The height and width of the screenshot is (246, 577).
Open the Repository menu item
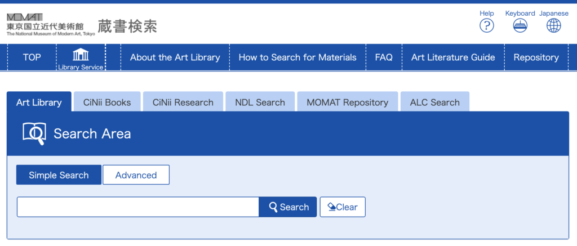coord(536,57)
